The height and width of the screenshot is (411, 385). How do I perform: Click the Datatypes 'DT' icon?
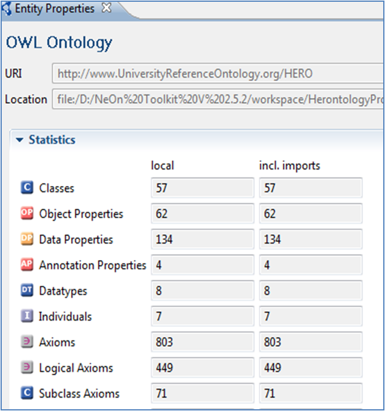pyautogui.click(x=27, y=290)
